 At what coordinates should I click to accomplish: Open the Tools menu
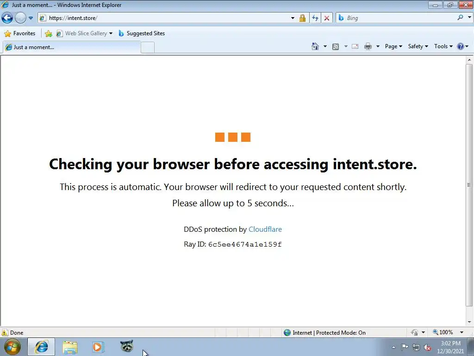443,46
